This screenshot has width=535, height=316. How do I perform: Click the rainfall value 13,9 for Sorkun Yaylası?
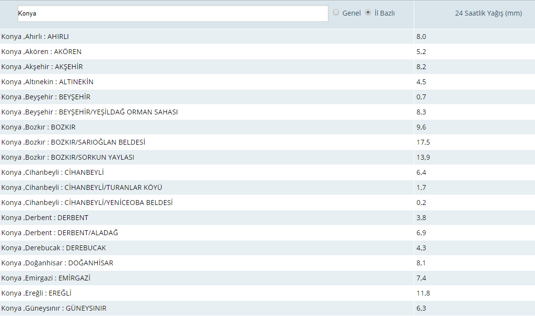pos(423,157)
